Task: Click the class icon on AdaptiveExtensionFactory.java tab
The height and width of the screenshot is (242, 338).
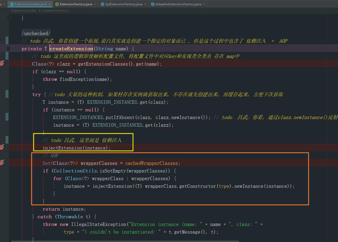Action: pos(152,4)
